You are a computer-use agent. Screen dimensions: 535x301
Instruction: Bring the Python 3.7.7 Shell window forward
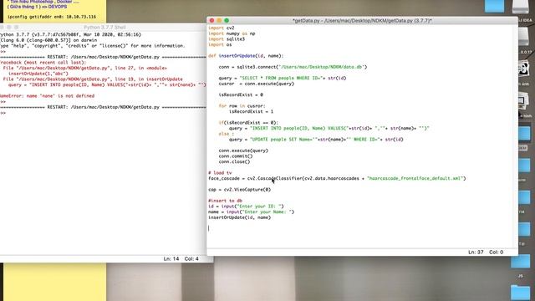(104, 28)
